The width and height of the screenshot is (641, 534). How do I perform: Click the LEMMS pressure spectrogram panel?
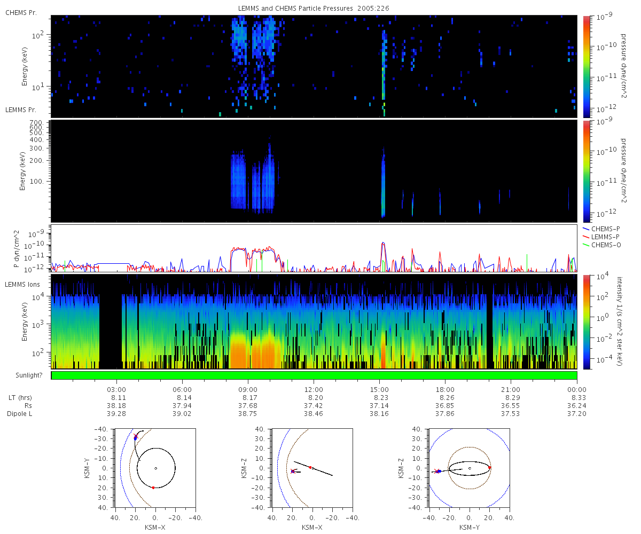point(314,171)
